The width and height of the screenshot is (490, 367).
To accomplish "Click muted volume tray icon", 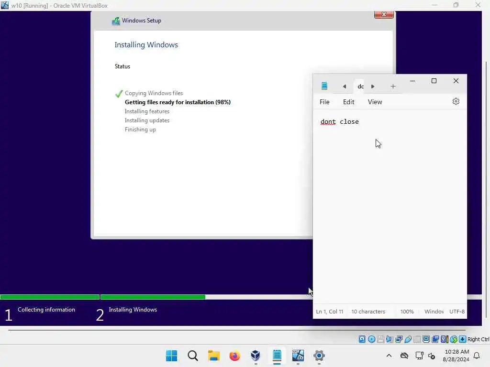I will click(432, 356).
